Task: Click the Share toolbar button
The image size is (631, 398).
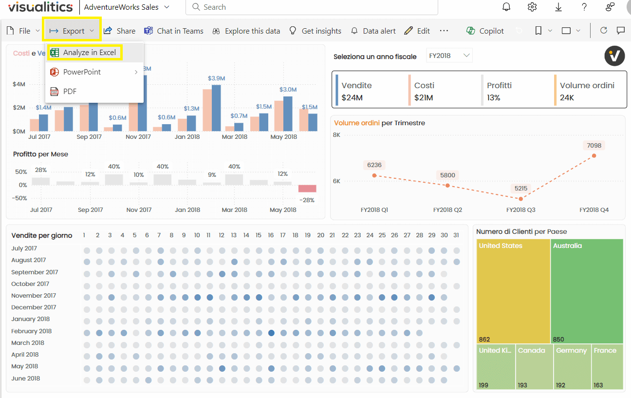Action: pyautogui.click(x=120, y=31)
